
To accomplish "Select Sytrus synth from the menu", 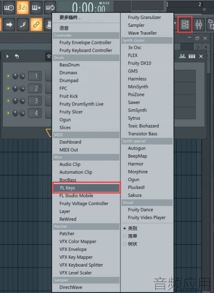I will 134,118.
